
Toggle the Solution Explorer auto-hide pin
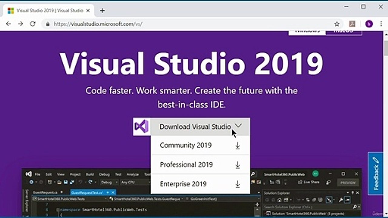click(353, 193)
